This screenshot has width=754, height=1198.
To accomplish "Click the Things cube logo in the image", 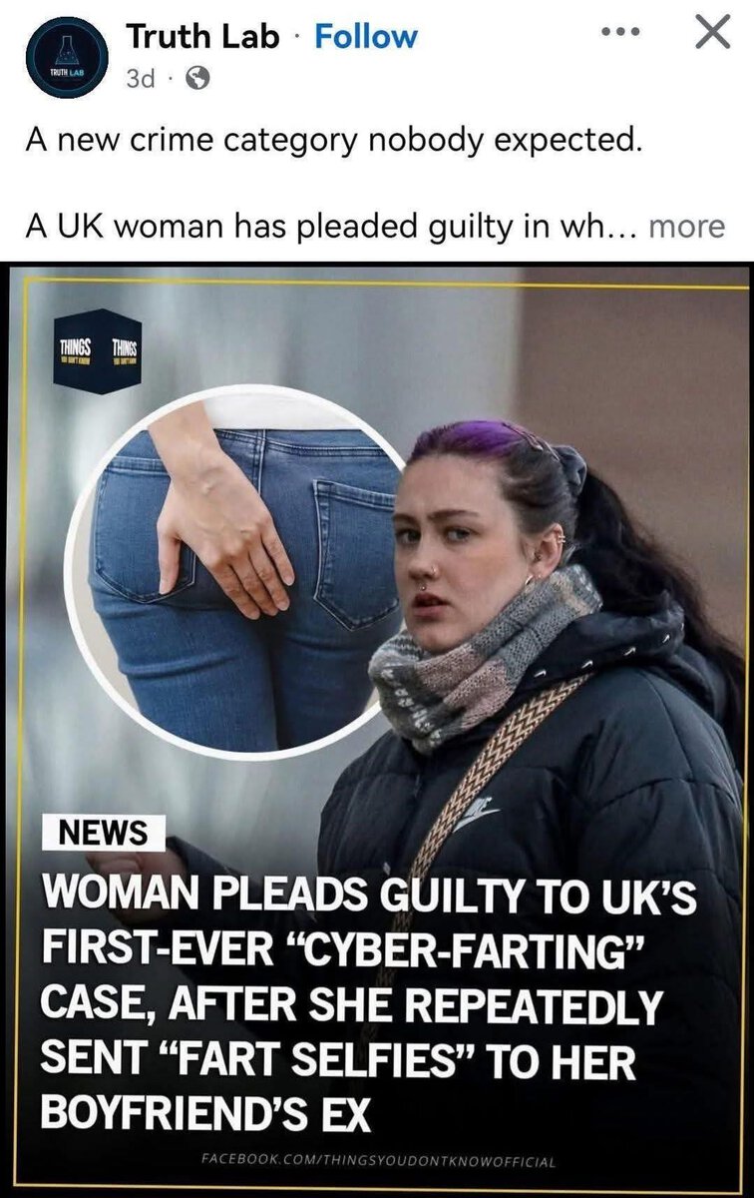I will [99, 359].
